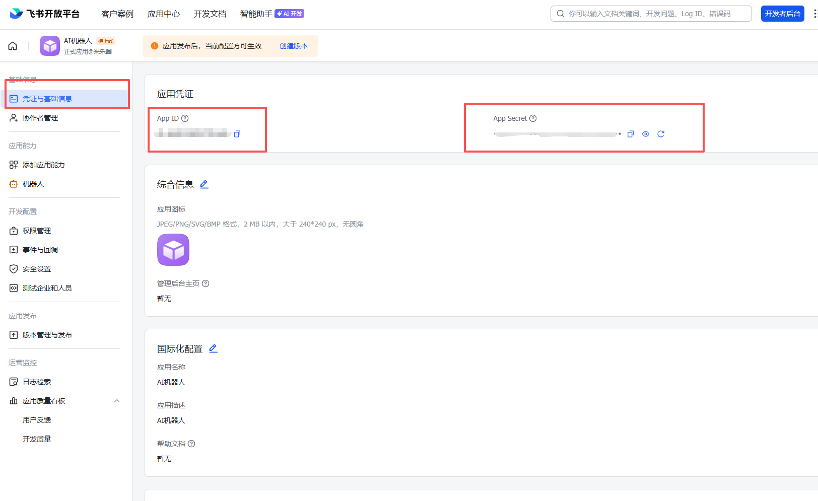818x501 pixels.
Task: Click the help icon beside App Secret
Action: (533, 118)
